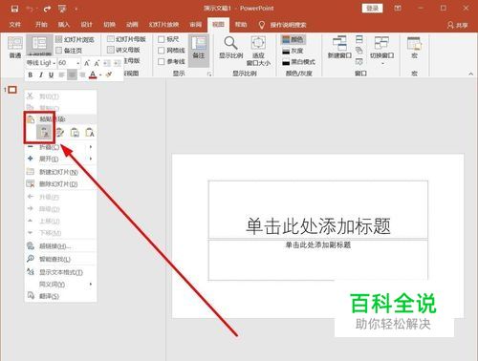478x361 pixels.
Task: Paste using destination theme option
Action: coord(44,132)
